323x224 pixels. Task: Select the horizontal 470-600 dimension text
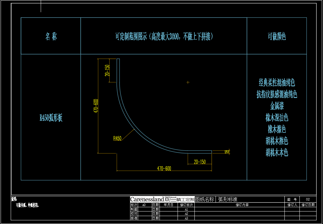(164, 168)
